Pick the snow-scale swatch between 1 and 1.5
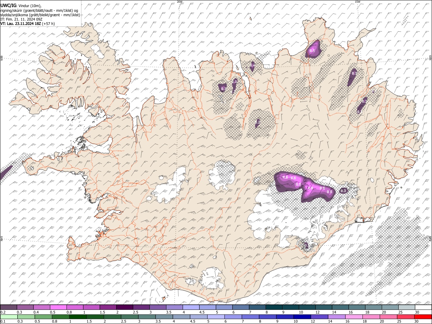The image size is (432, 324). [91, 307]
